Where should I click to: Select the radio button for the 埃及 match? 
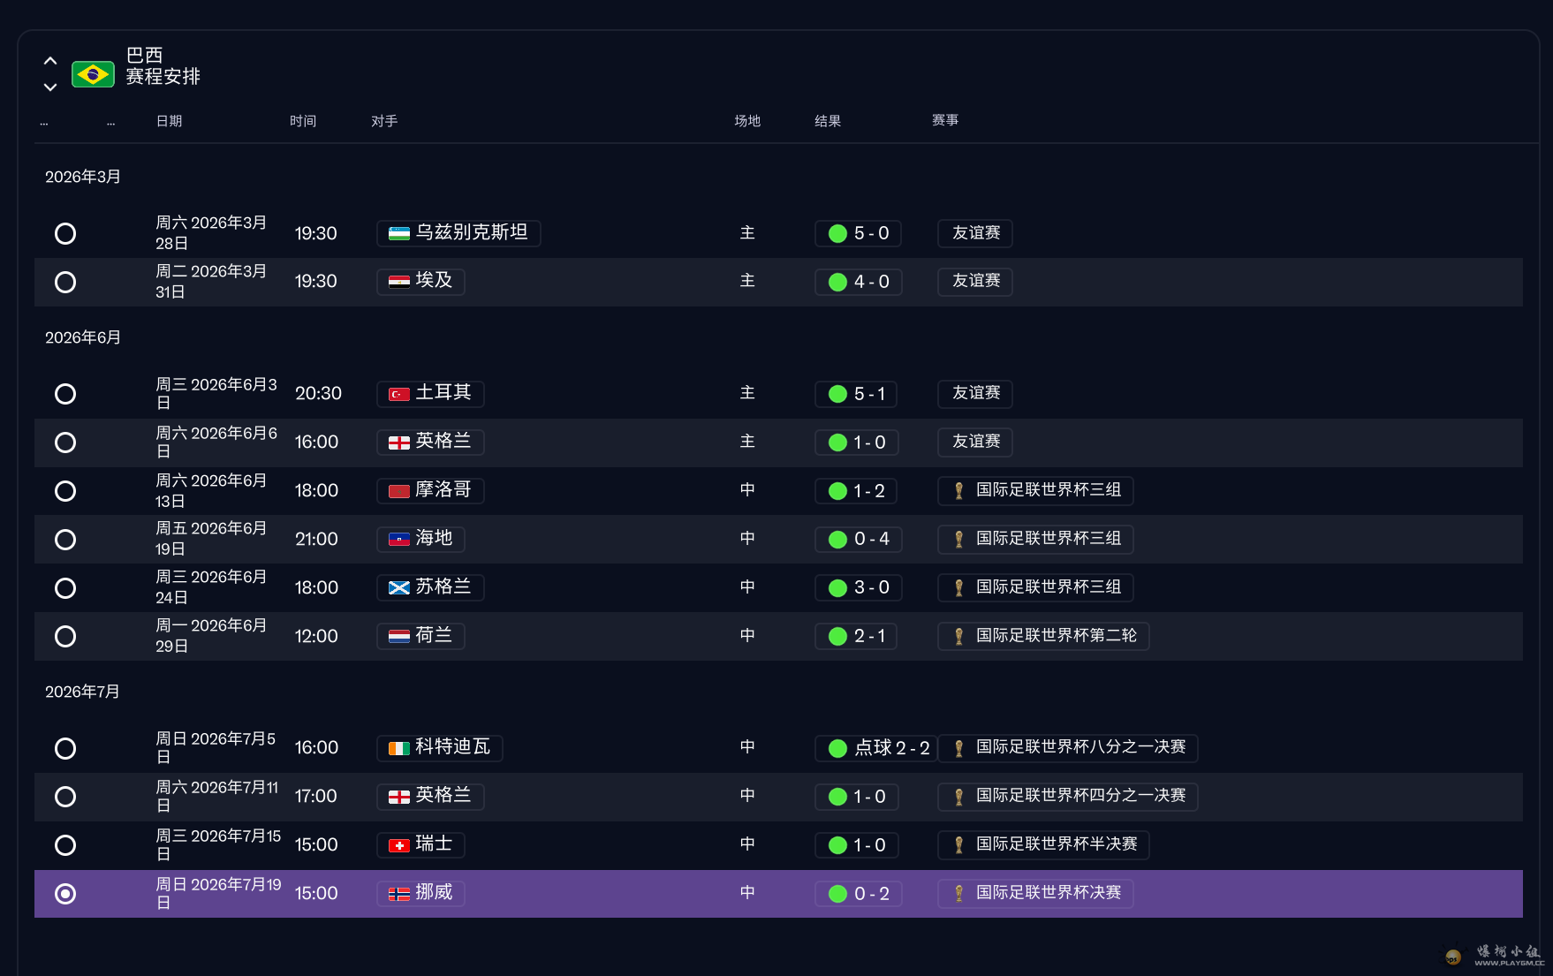tap(65, 282)
